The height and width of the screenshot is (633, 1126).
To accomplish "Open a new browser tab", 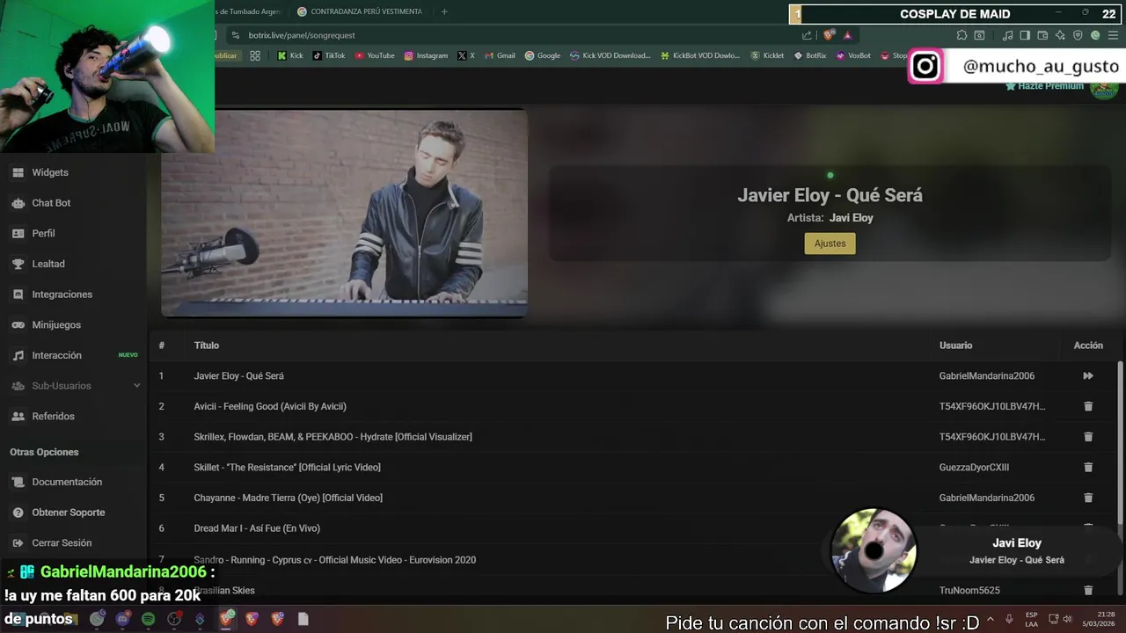I will [444, 11].
